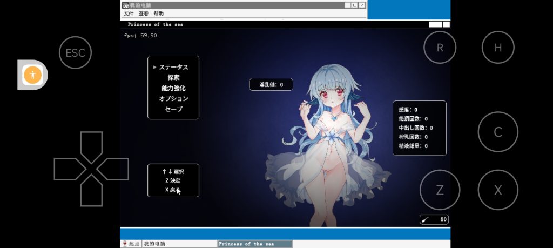Click the 中出し回数: 0 stat line
553x248 pixels.
416,128
